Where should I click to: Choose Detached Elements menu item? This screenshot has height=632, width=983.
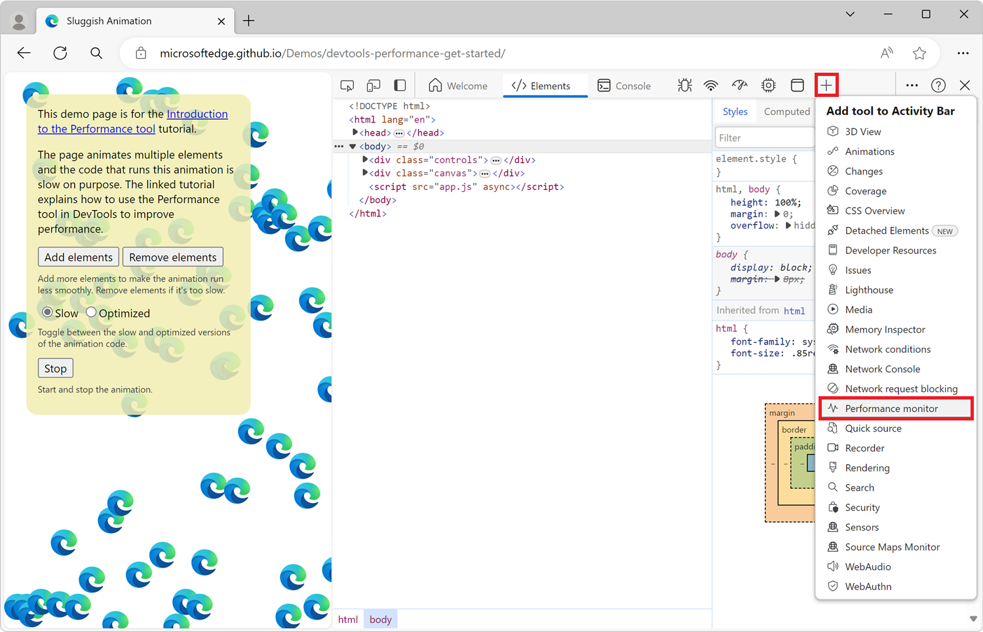[896, 231]
